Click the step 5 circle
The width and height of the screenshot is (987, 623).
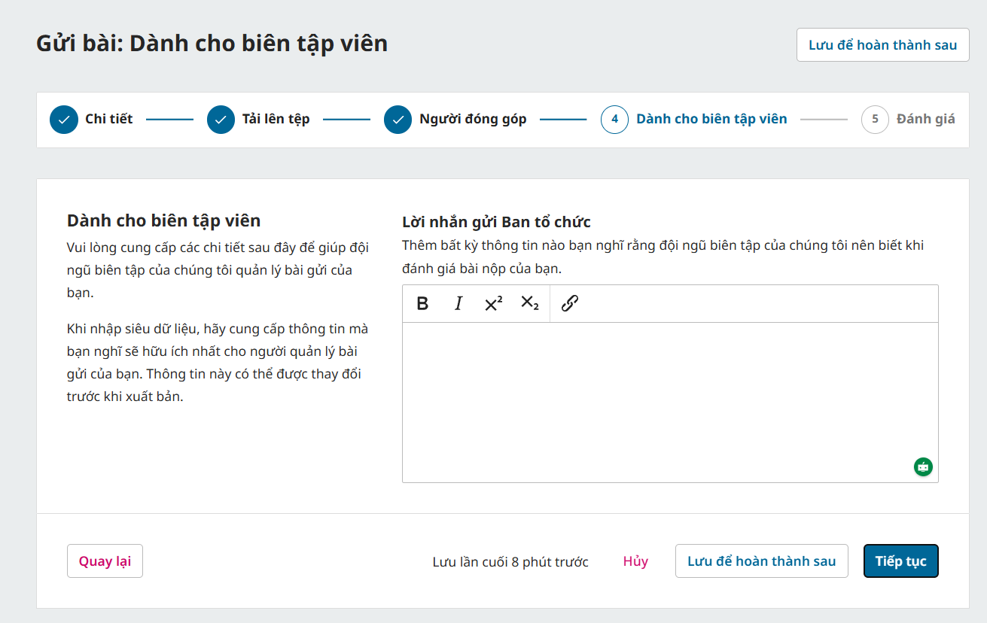point(875,120)
